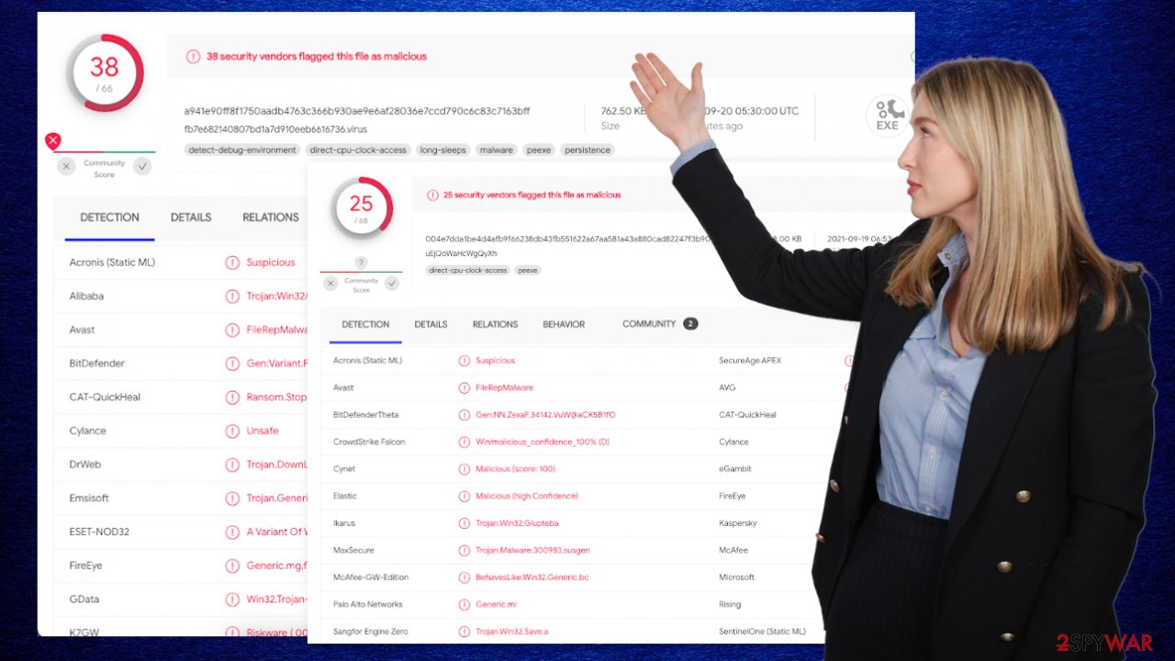Open DETAILS tab in the 25/68 report

pos(431,324)
